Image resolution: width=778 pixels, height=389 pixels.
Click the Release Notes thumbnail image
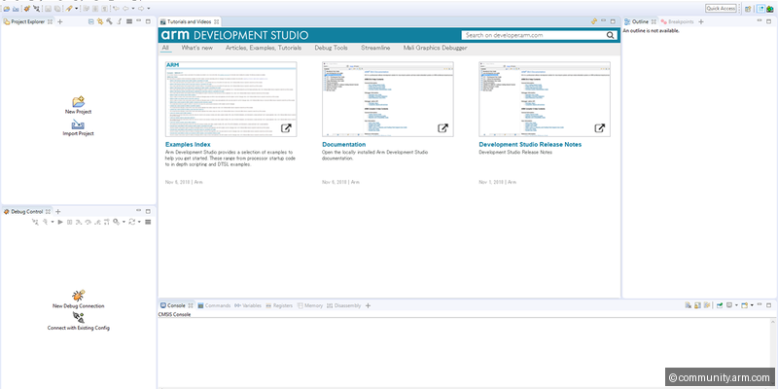(545, 99)
